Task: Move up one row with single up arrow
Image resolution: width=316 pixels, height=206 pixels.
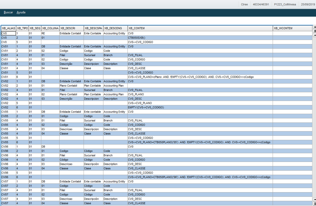Action: click(315, 35)
